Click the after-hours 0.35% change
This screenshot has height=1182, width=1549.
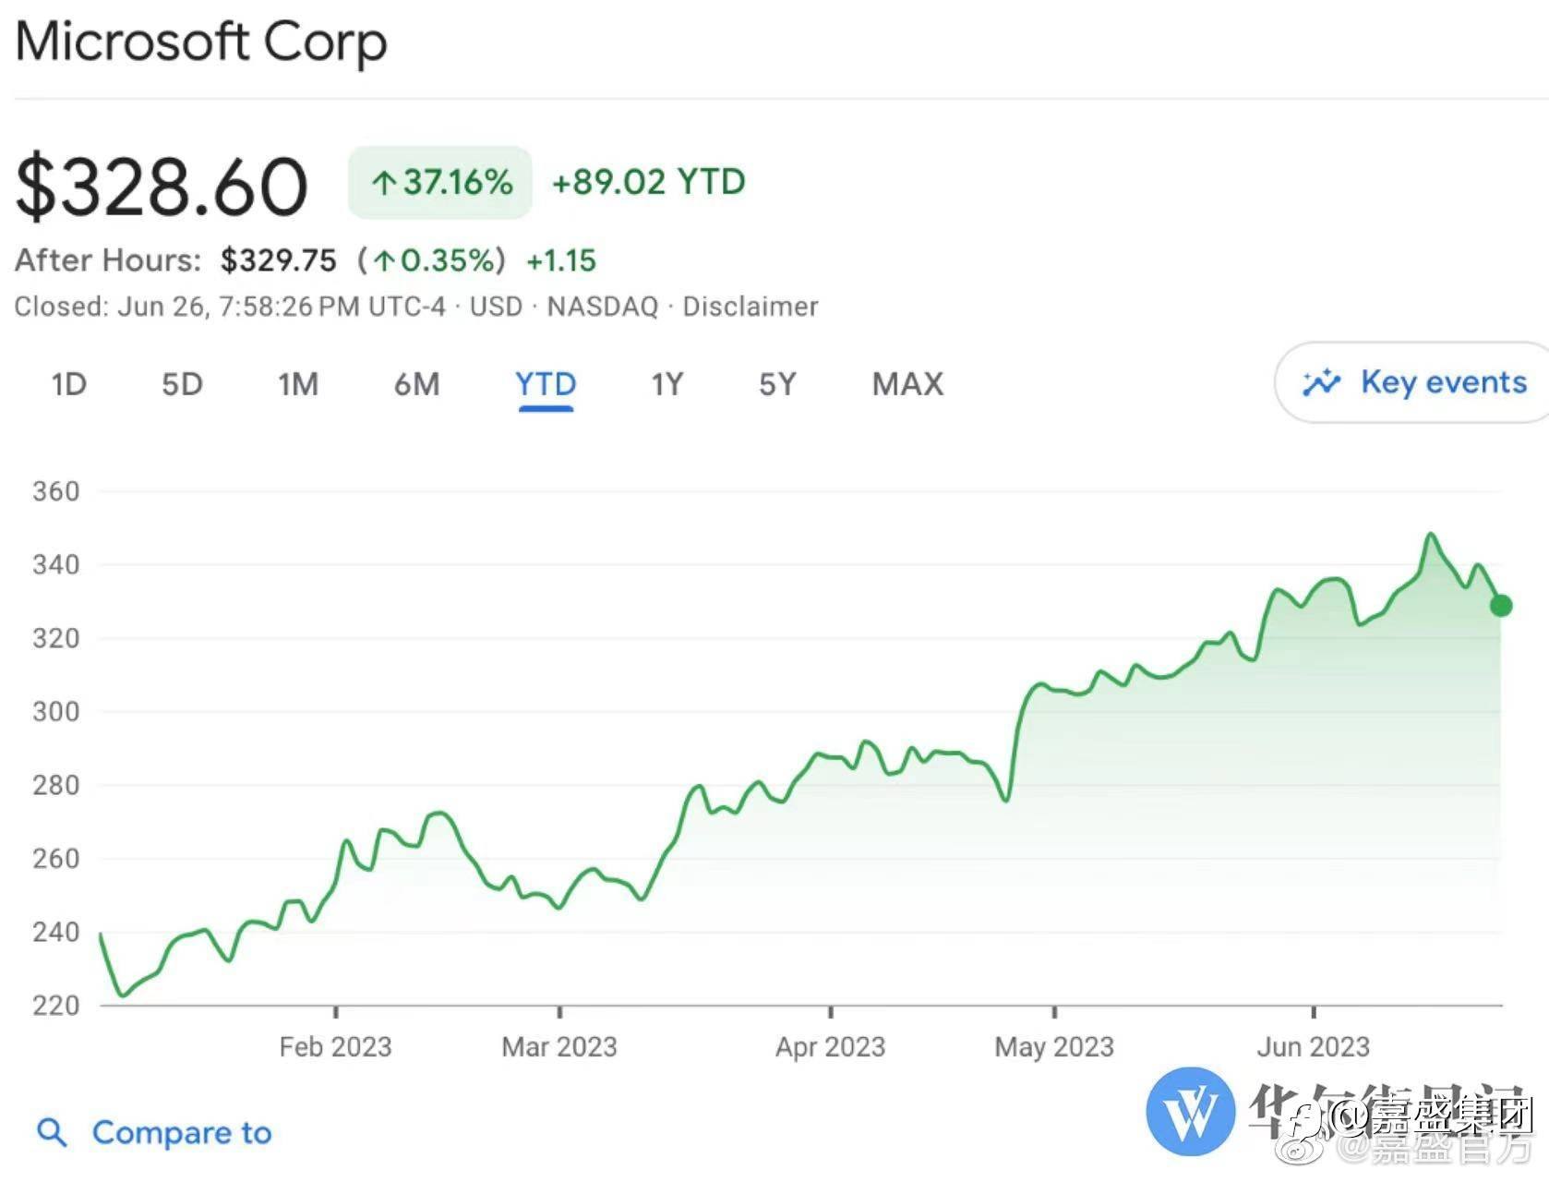click(432, 260)
